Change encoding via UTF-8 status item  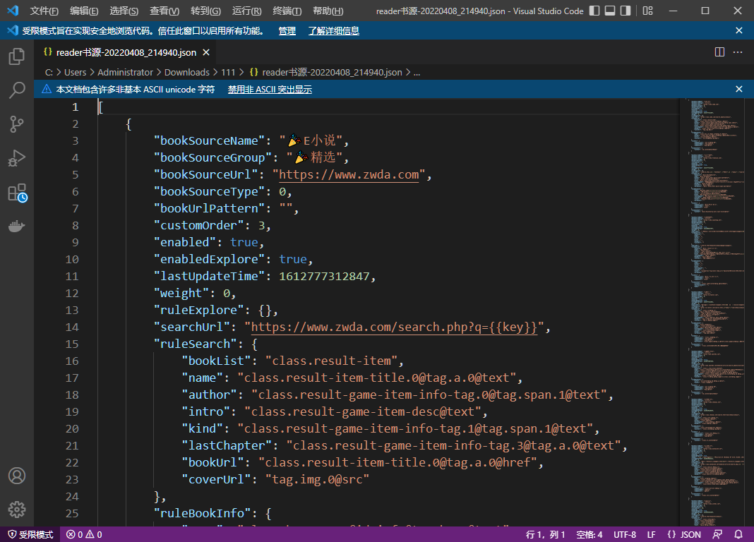pos(625,534)
